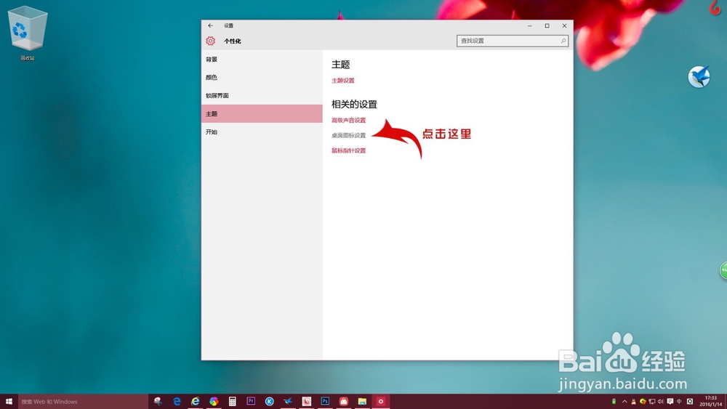Open the clock showing 17:33

click(711, 401)
